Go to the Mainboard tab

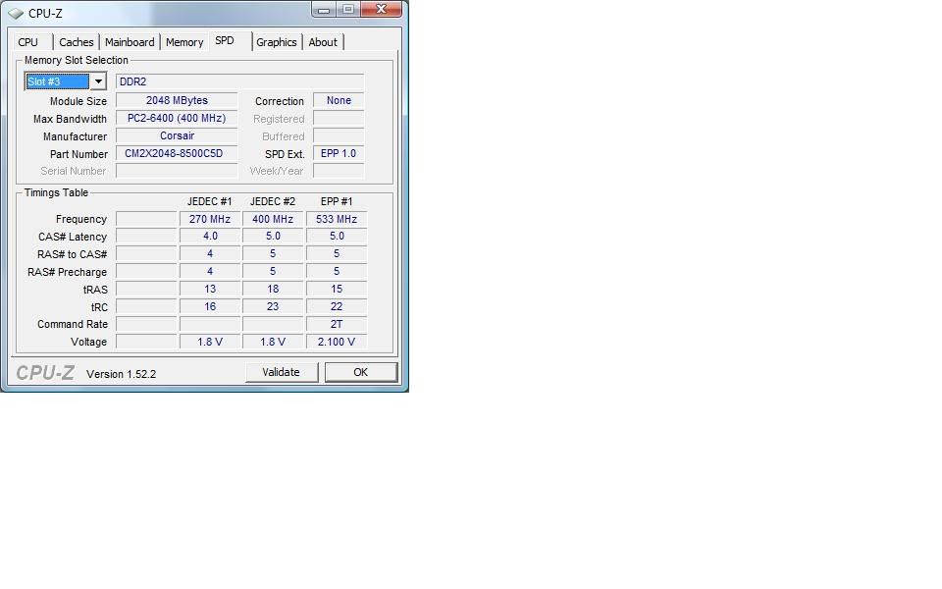pos(130,42)
